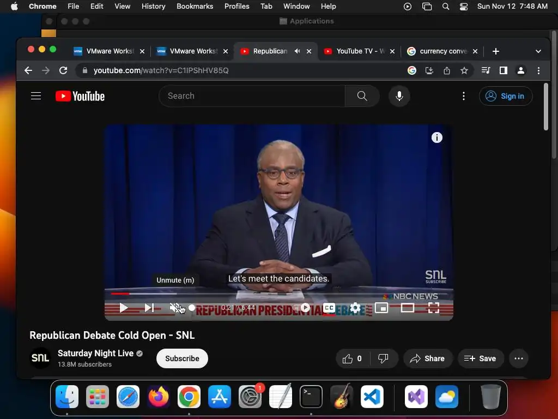Screen dimensions: 558x419
Task: Toggle the Chrome side panel
Action: (x=503, y=70)
